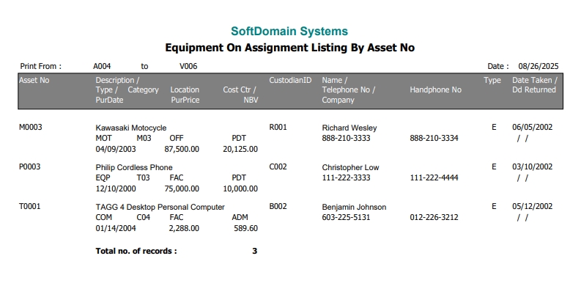Click the Kawasaki Motocycle description
The image size is (581, 297).
(131, 128)
